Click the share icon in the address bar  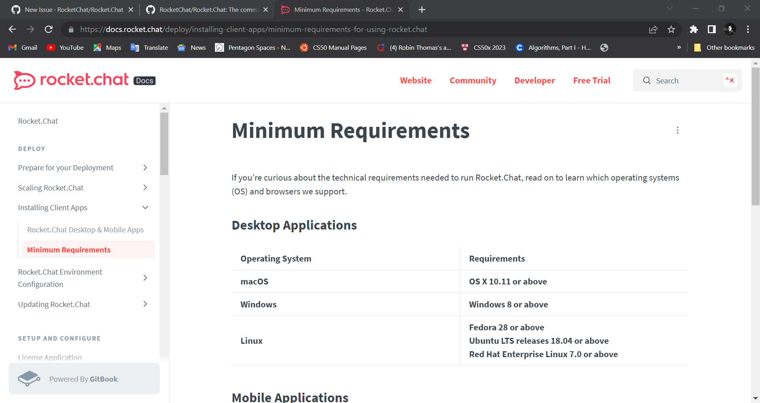(653, 29)
